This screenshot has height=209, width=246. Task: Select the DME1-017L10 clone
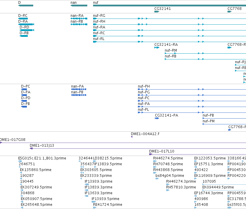pos(197,155)
